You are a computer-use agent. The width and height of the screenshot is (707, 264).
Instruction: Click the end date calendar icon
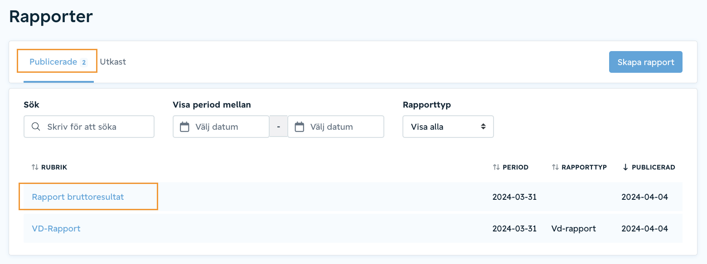(x=299, y=127)
